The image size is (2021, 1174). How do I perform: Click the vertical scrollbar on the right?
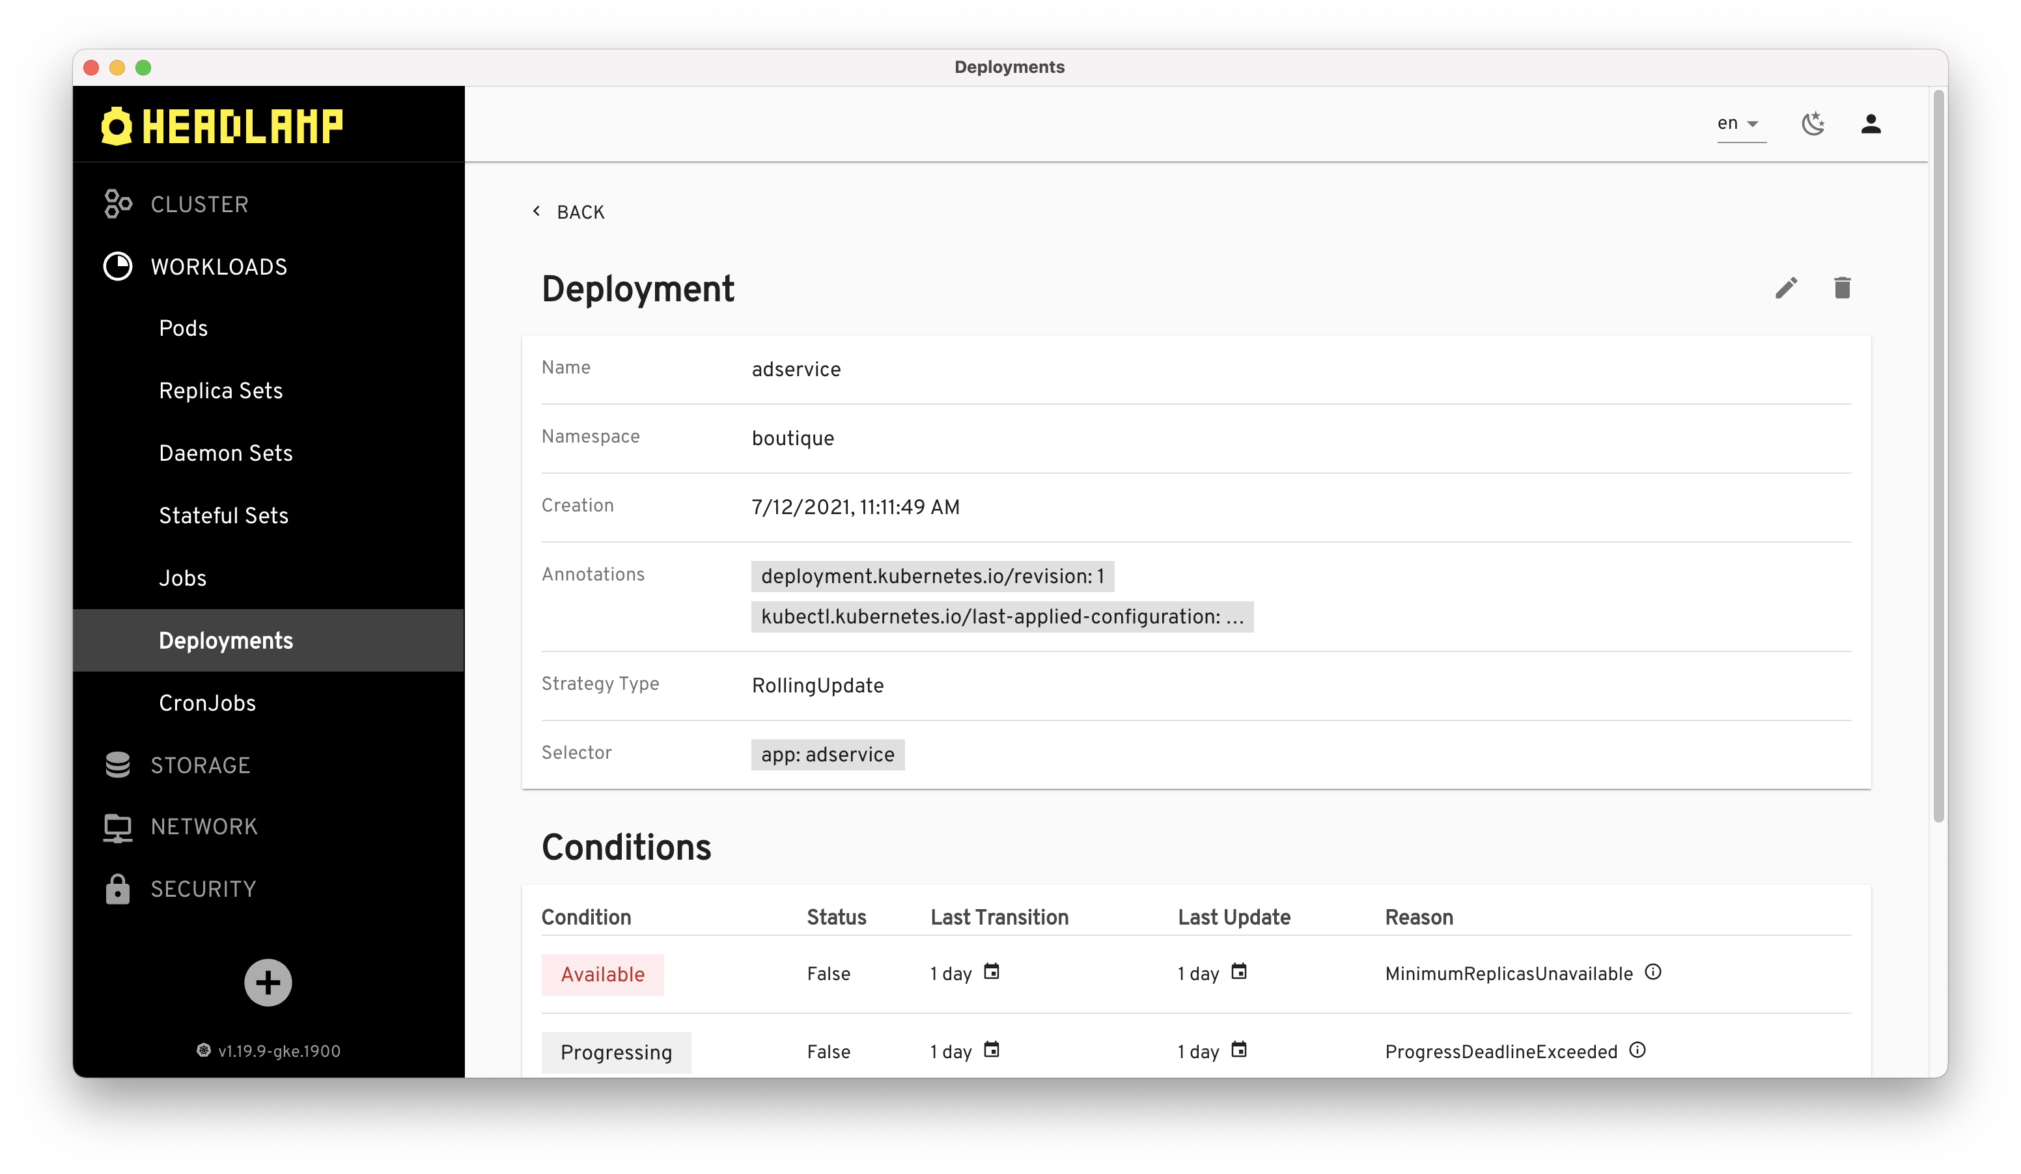[x=1938, y=457]
